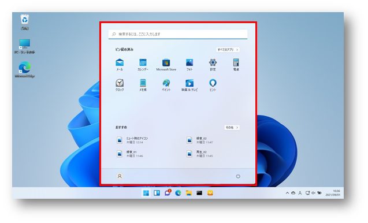Expand すべてのアプリ (All apps) list
Screen dimensions: 368x223
click(x=228, y=50)
